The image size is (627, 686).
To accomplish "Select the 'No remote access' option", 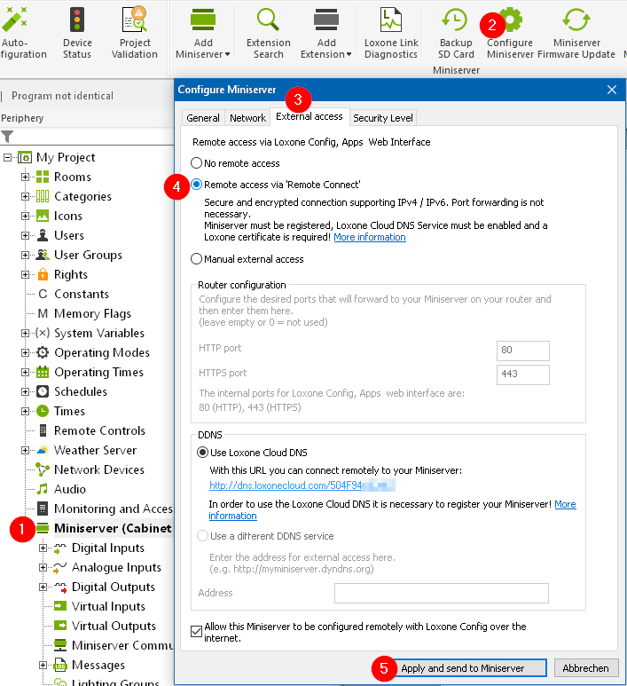I will (197, 163).
